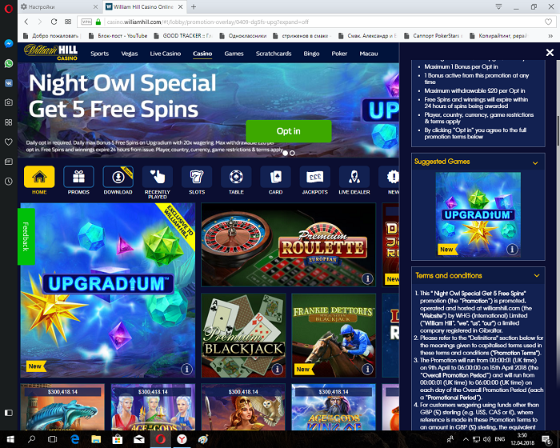
Task: Go back to previous page
Action: coord(26,22)
